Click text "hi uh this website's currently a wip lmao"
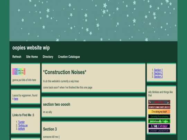The width and height of the screenshot is (187, 140). [x=61, y=81]
